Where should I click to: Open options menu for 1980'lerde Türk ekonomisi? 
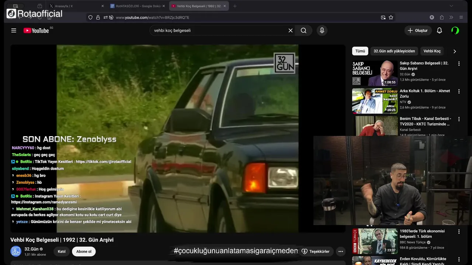pos(459,232)
